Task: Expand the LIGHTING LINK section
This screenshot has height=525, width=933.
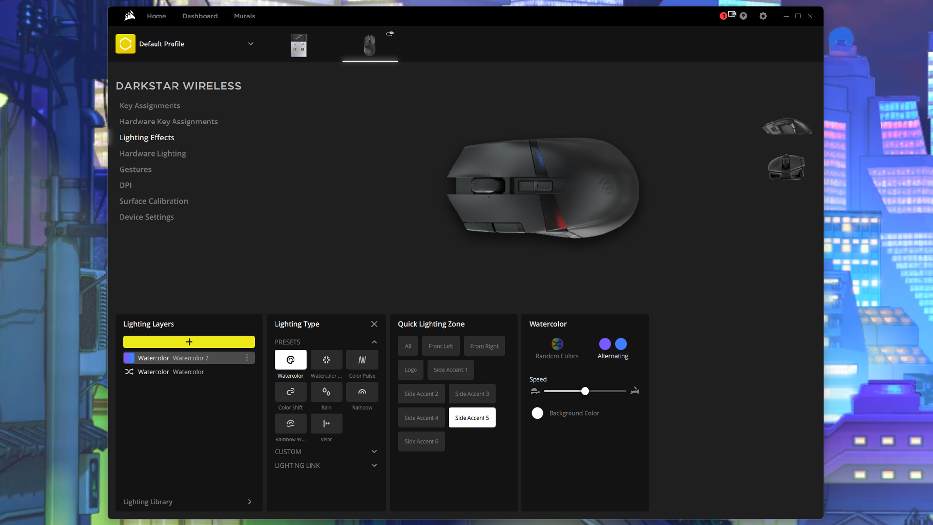Action: pyautogui.click(x=374, y=465)
